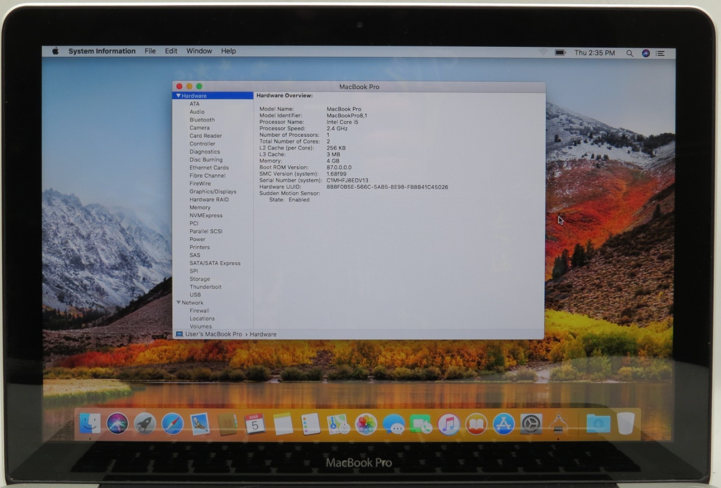
Task: Open Finder from the dock
Action: pos(90,424)
